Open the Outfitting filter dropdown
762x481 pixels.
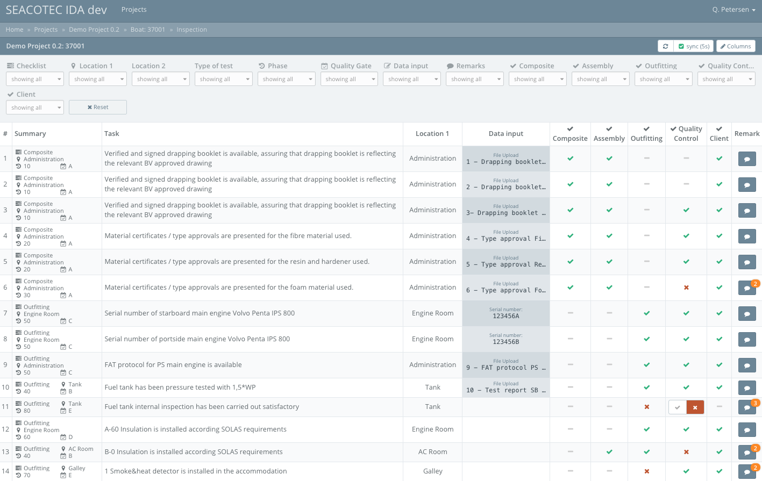pyautogui.click(x=664, y=79)
